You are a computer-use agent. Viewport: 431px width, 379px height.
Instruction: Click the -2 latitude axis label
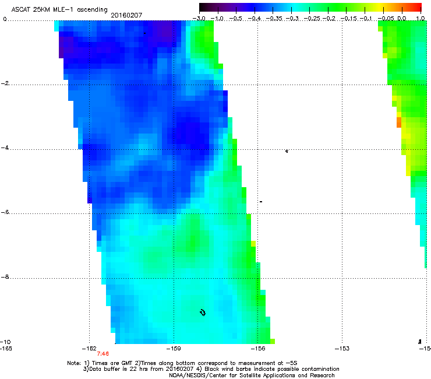tap(5, 83)
